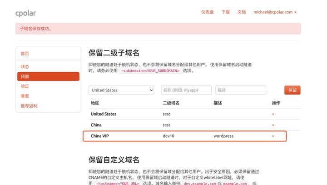
Task: Select the 预留 sidebar item
Action: [49, 76]
